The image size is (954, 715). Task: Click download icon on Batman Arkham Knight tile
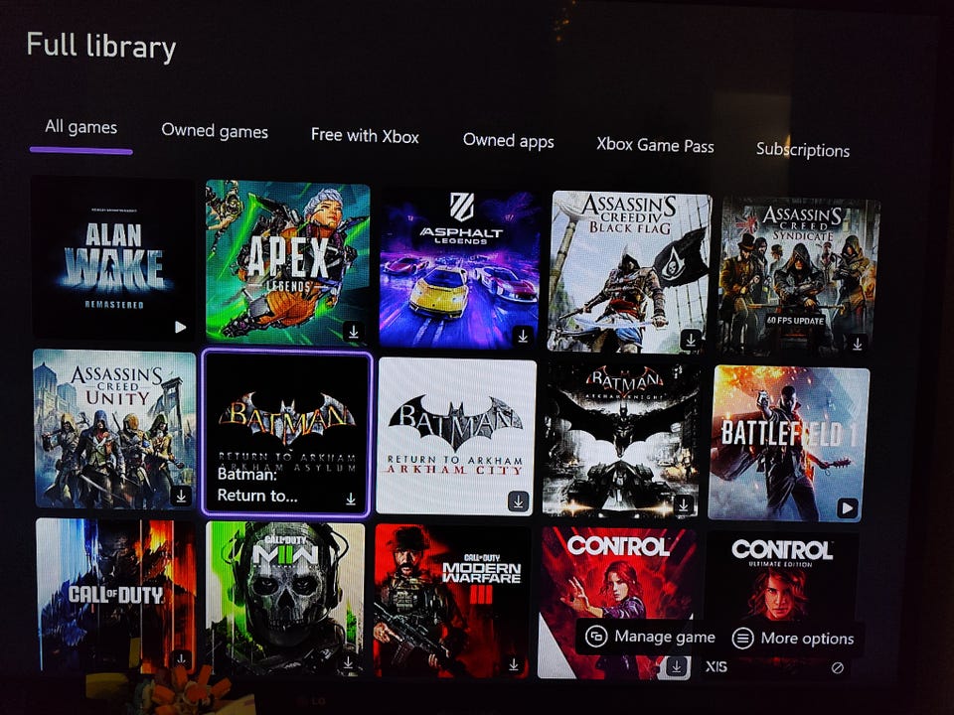tap(684, 504)
